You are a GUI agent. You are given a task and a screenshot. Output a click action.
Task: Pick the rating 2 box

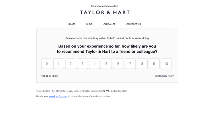click(71, 64)
